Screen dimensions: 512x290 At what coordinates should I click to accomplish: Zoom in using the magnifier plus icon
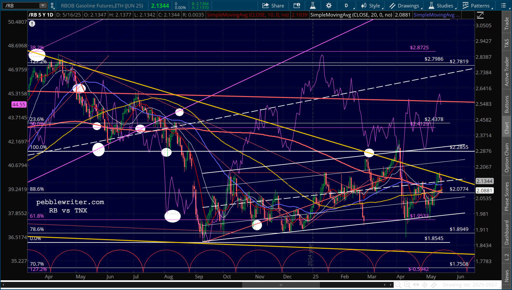point(407,285)
